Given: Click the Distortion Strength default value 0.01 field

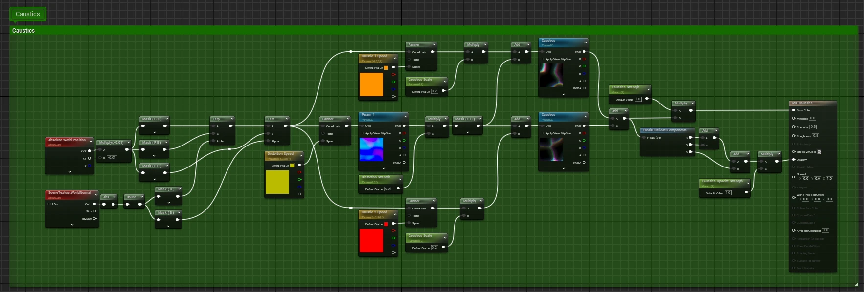Looking at the screenshot, I should click(x=388, y=188).
